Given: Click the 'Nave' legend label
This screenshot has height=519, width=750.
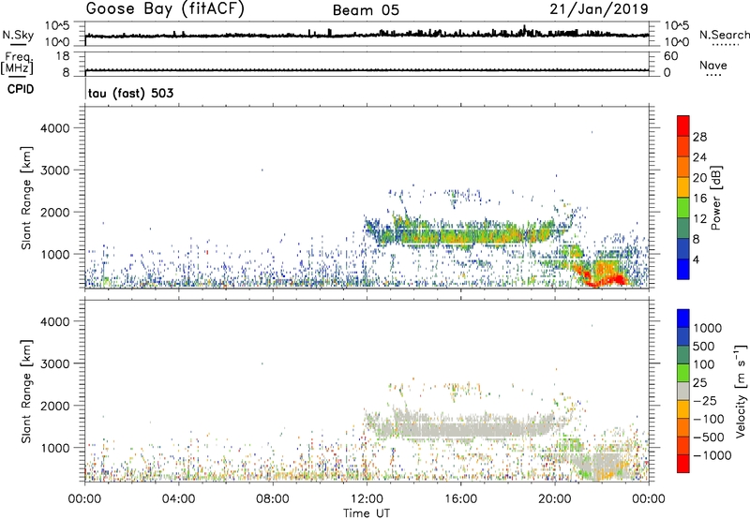Looking at the screenshot, I should [x=713, y=66].
